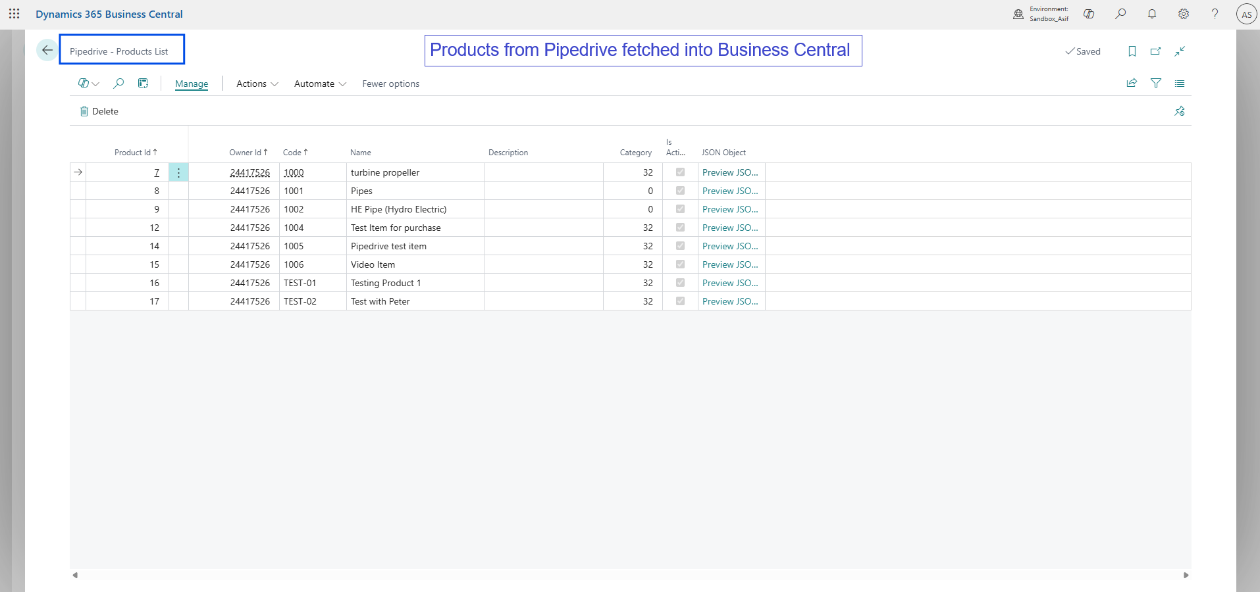Screen dimensions: 1260x592
Task: Open Preview JSON link for Video Item
Action: (729, 264)
